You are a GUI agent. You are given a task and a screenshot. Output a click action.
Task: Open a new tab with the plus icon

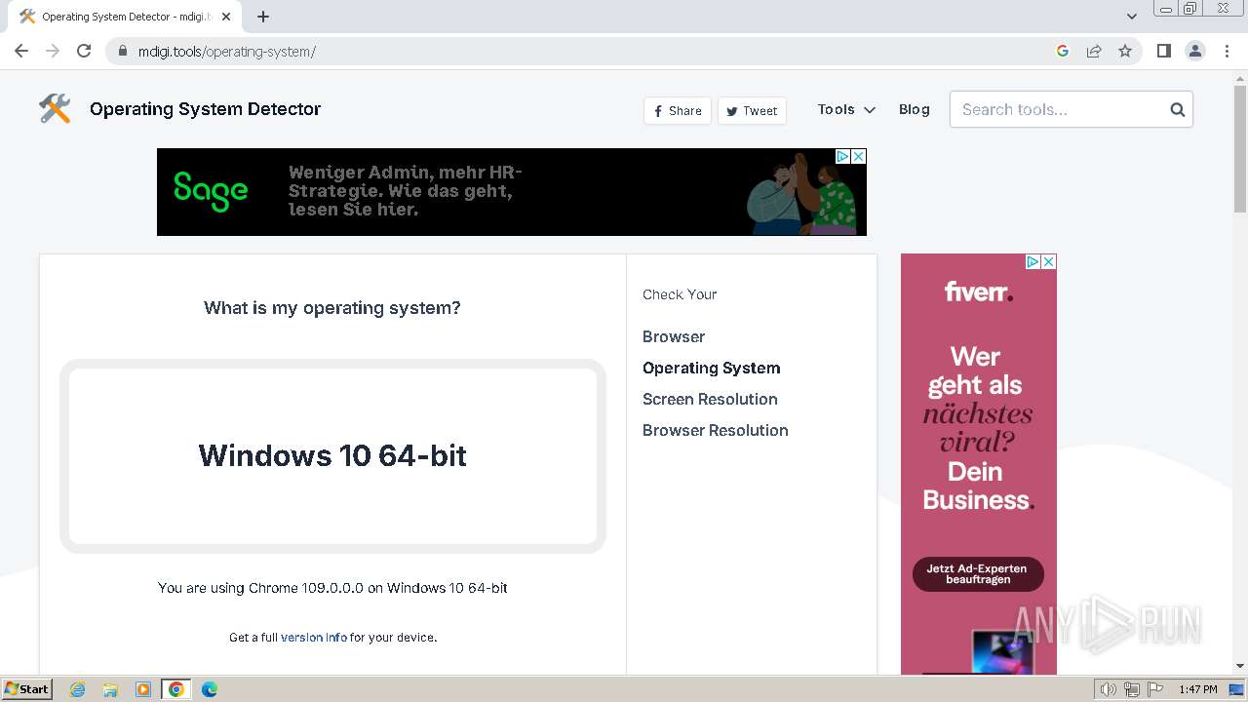point(263,17)
